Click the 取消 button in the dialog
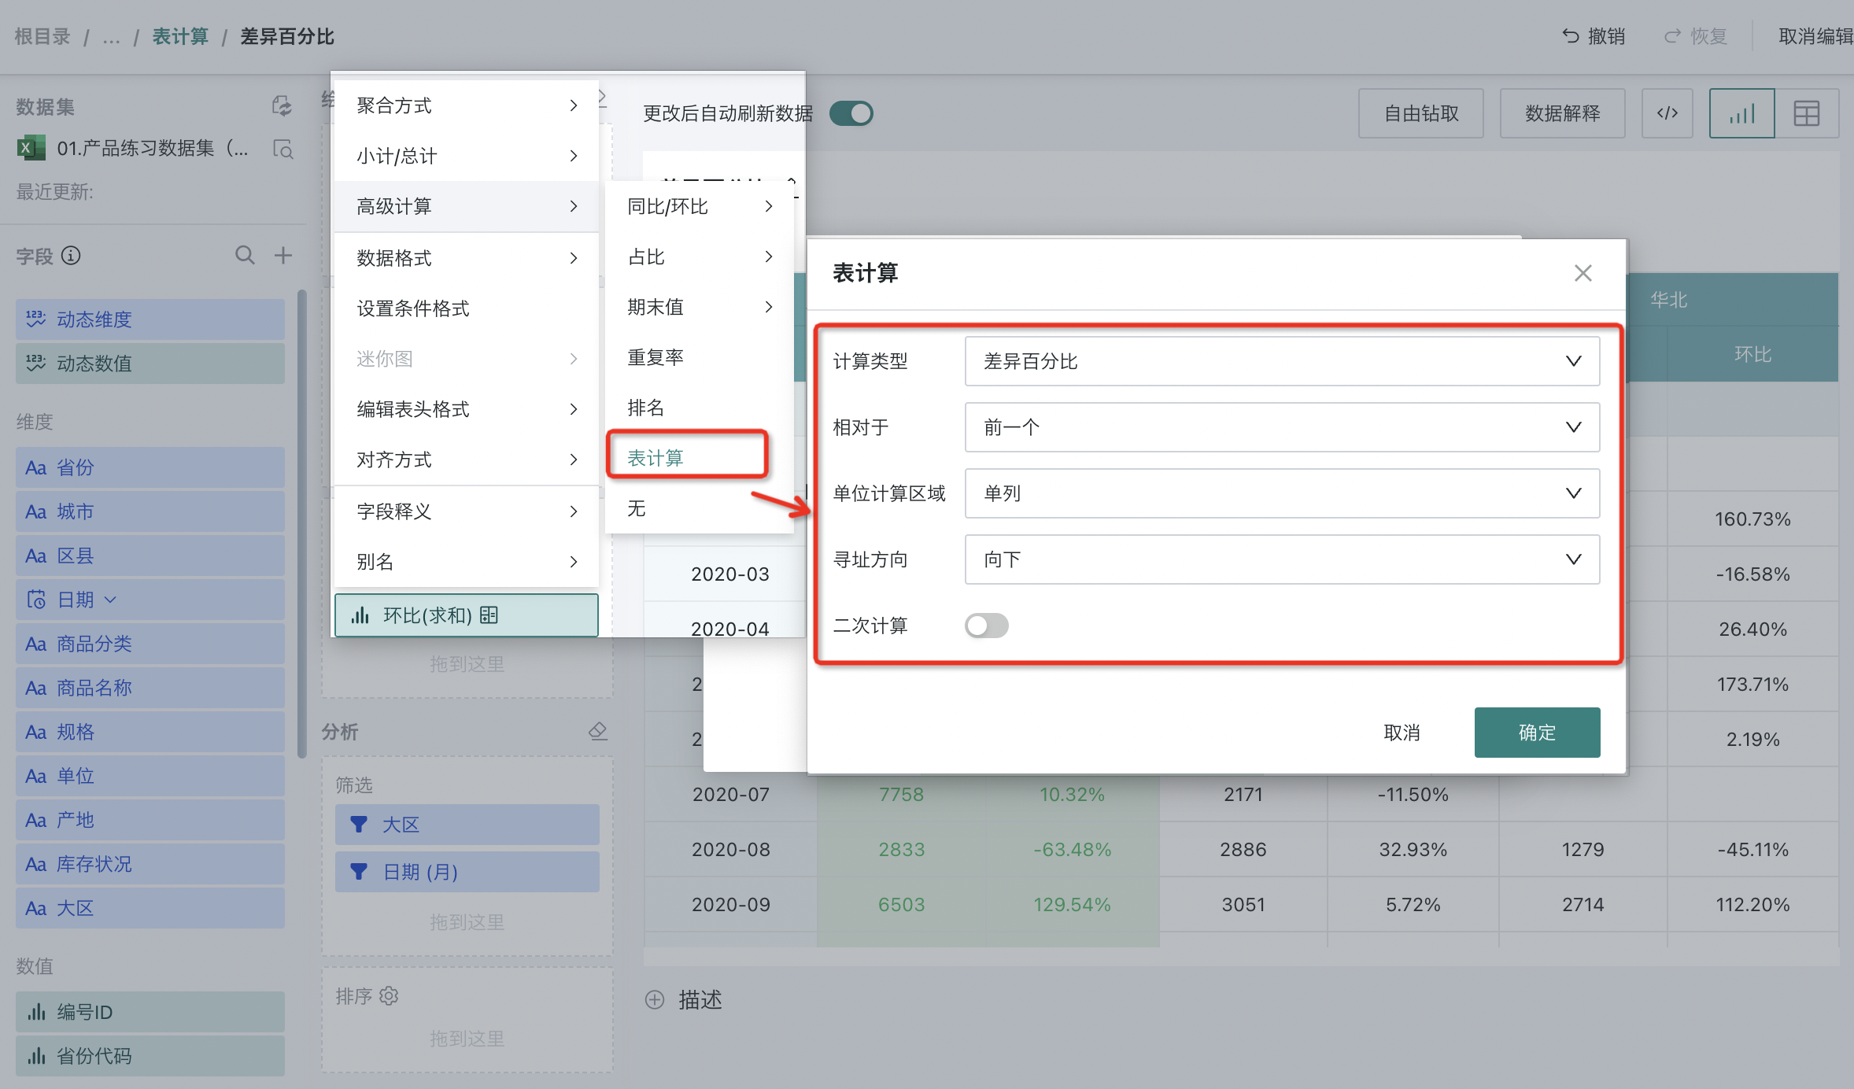Screen dimensions: 1854x1089 1402,733
